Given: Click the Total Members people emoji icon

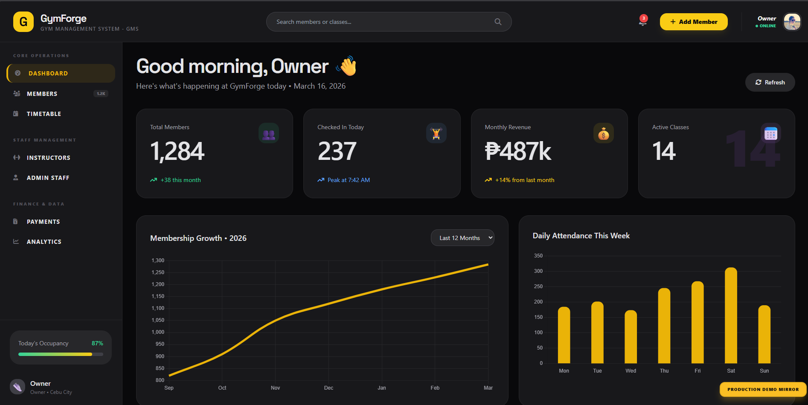Looking at the screenshot, I should click(x=269, y=133).
